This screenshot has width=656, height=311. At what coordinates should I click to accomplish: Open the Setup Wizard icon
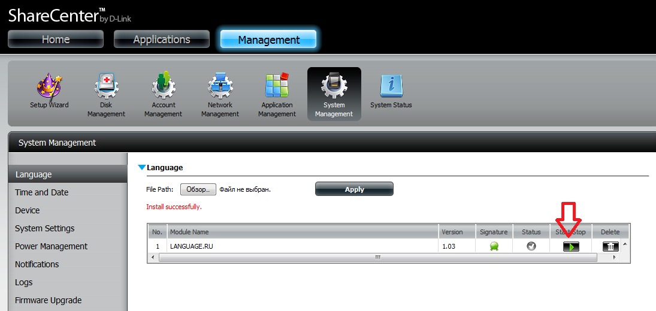(49, 87)
